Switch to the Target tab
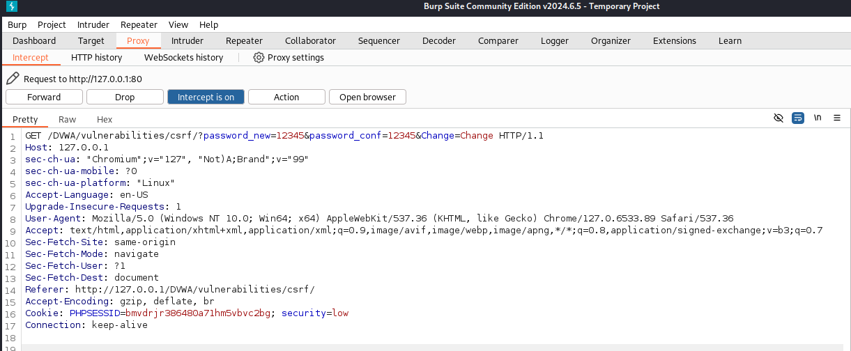Viewport: 851px width, 351px height. 91,40
